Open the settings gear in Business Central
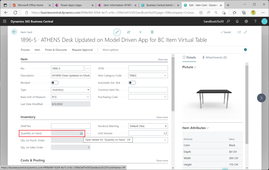269x170 pixels. pos(246,22)
